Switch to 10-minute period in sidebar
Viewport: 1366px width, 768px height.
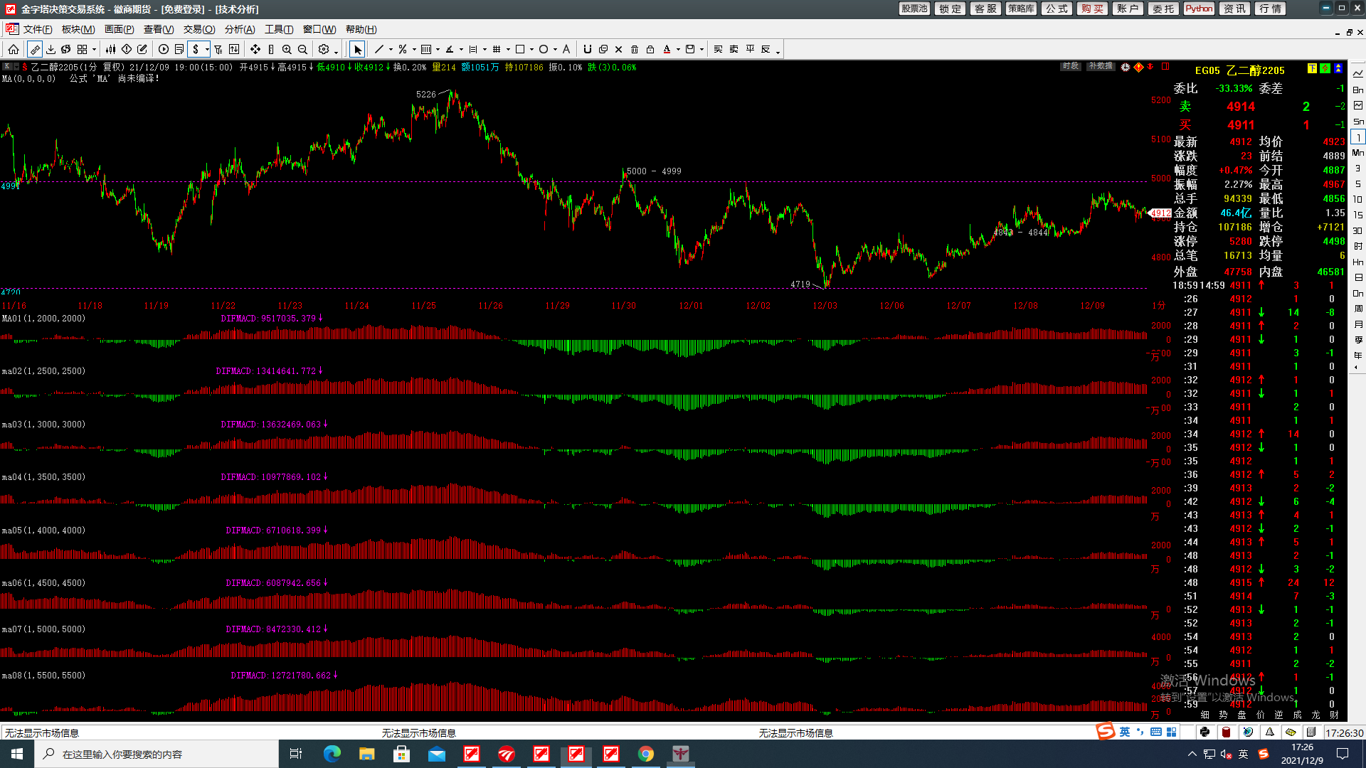coord(1358,200)
